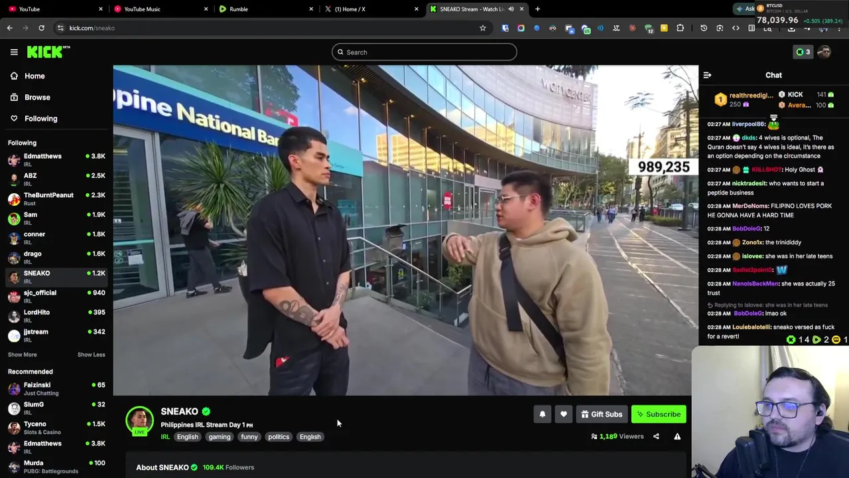
Task: Collapse following list with Show Less
Action: pos(91,355)
